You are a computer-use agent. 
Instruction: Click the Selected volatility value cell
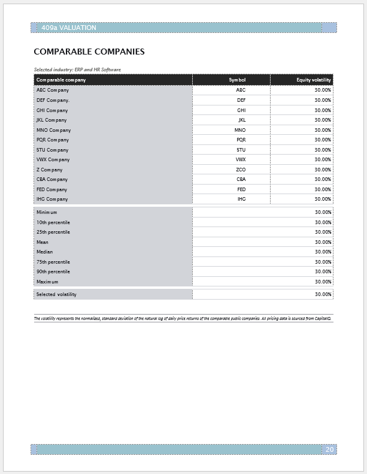[323, 294]
